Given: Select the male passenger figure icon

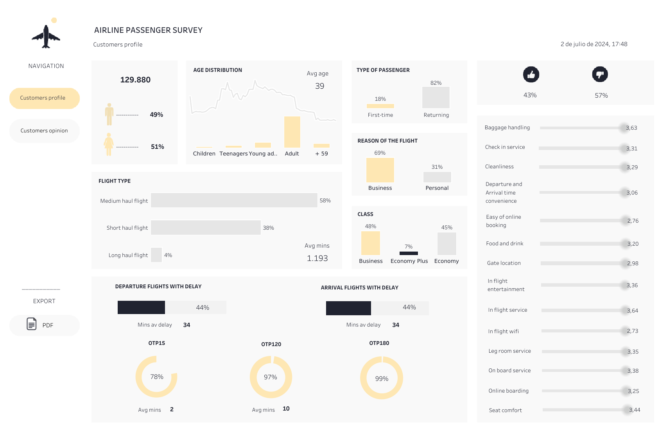Looking at the screenshot, I should coord(109,114).
